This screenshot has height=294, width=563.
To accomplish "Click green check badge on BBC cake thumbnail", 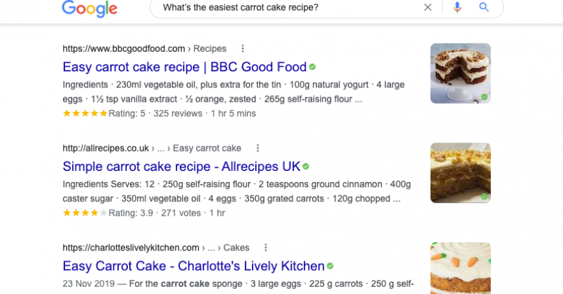I will pyautogui.click(x=484, y=96).
